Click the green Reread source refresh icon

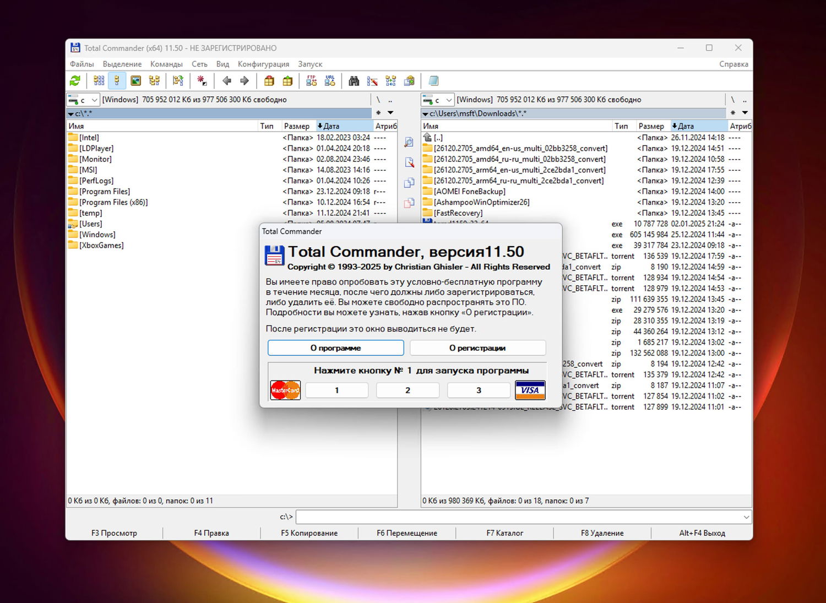[x=75, y=81]
